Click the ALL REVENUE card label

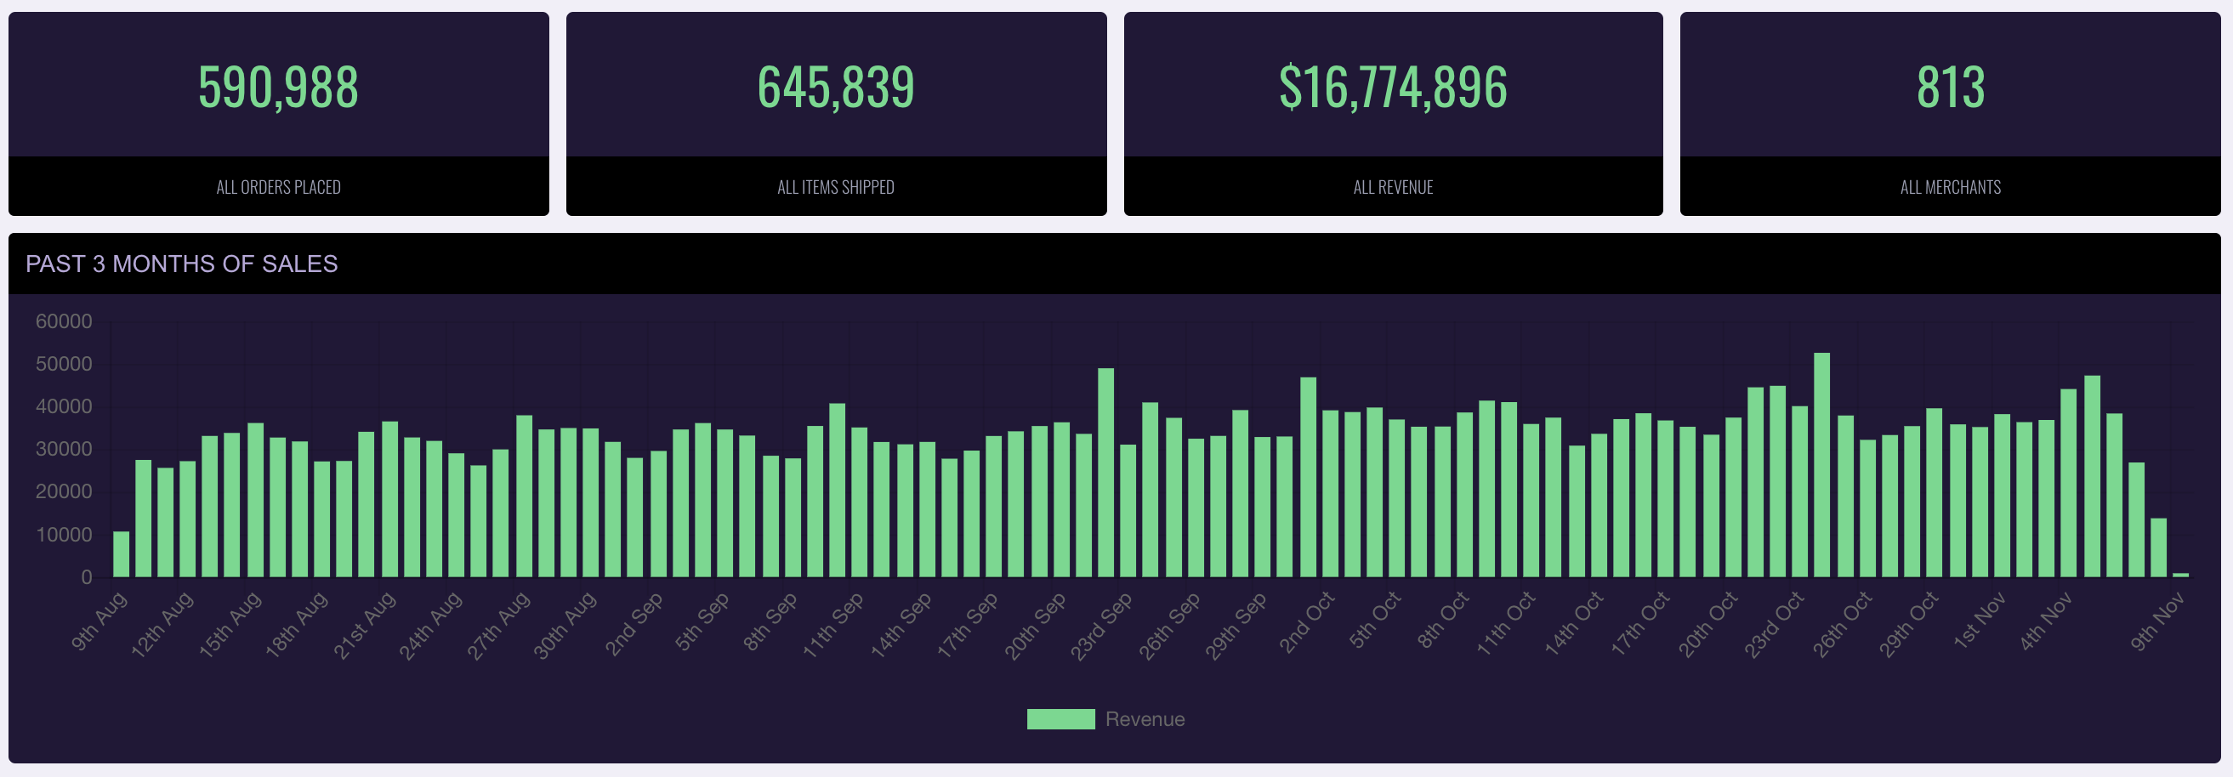[1393, 187]
